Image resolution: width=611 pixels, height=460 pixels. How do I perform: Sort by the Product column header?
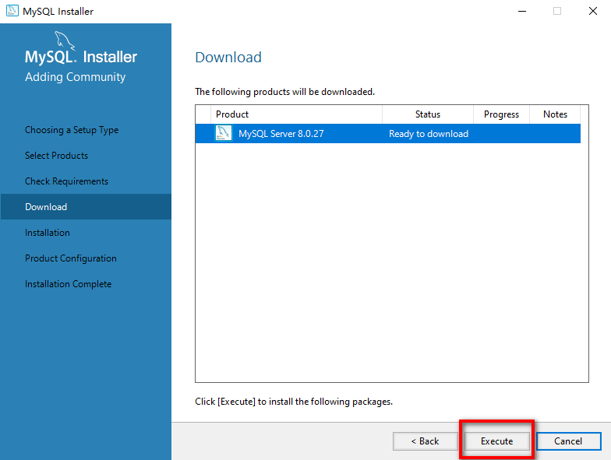296,114
